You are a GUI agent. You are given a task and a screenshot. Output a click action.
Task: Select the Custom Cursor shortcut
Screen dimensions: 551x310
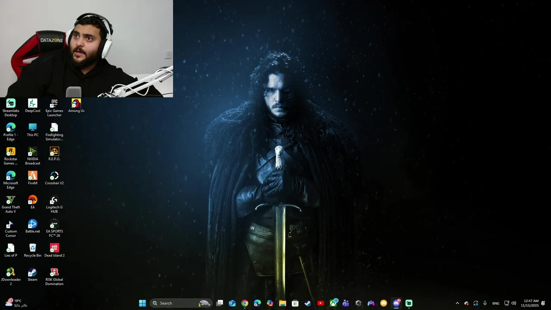click(11, 228)
